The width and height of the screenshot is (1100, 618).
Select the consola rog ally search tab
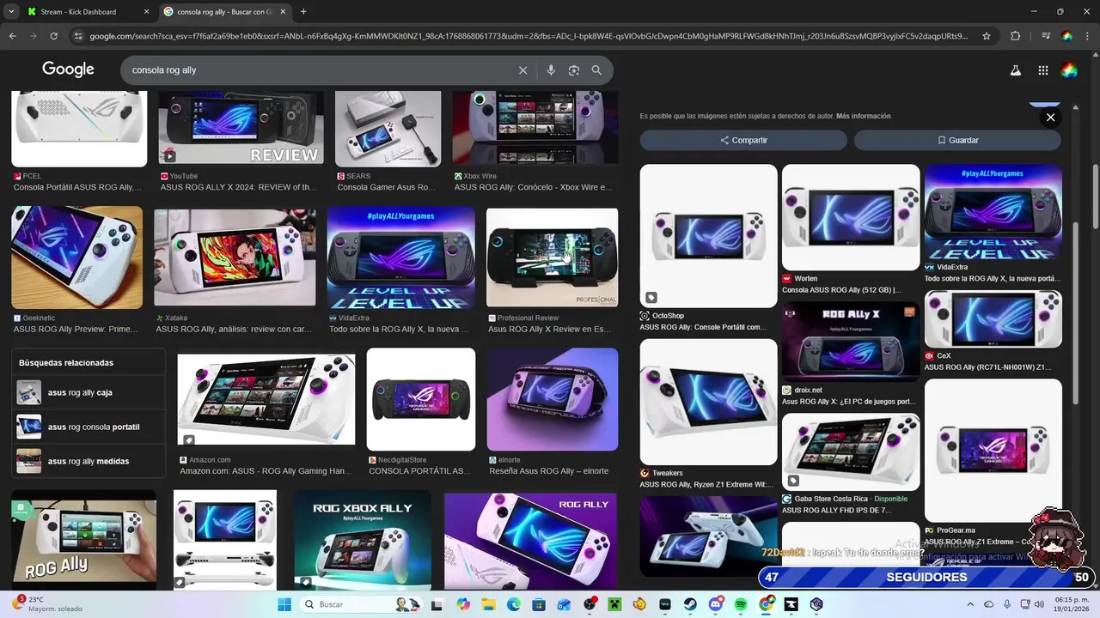(x=225, y=12)
